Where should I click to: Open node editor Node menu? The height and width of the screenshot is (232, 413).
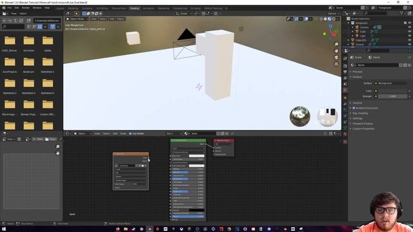[123, 133]
